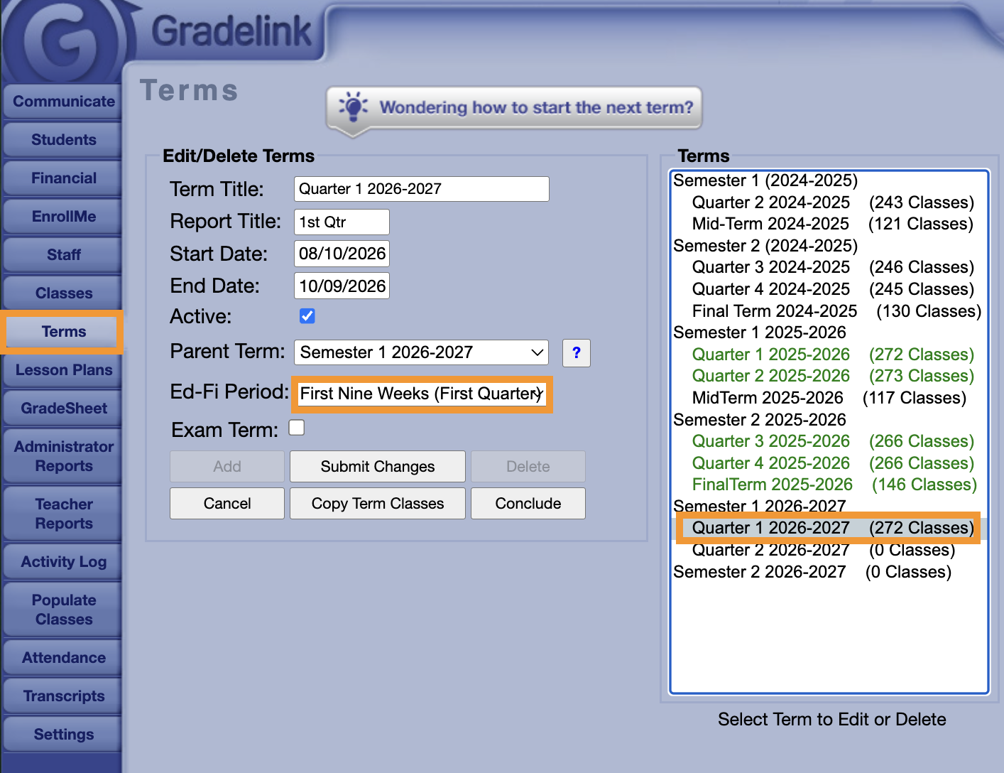
Task: Open the Parent Term help question mark
Action: 577,352
